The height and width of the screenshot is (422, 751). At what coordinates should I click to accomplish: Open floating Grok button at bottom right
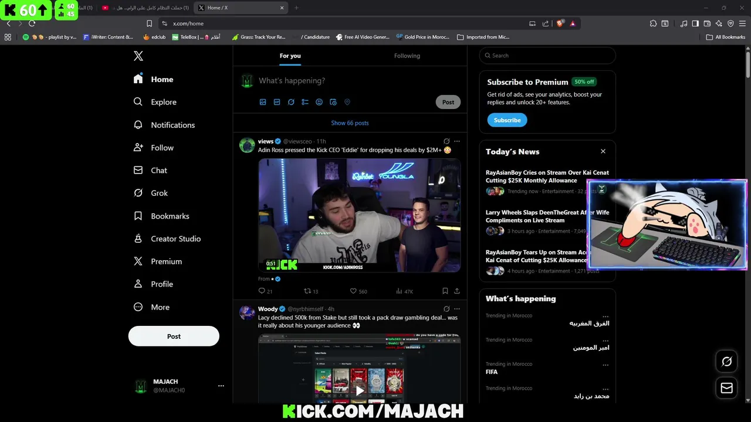(726, 362)
